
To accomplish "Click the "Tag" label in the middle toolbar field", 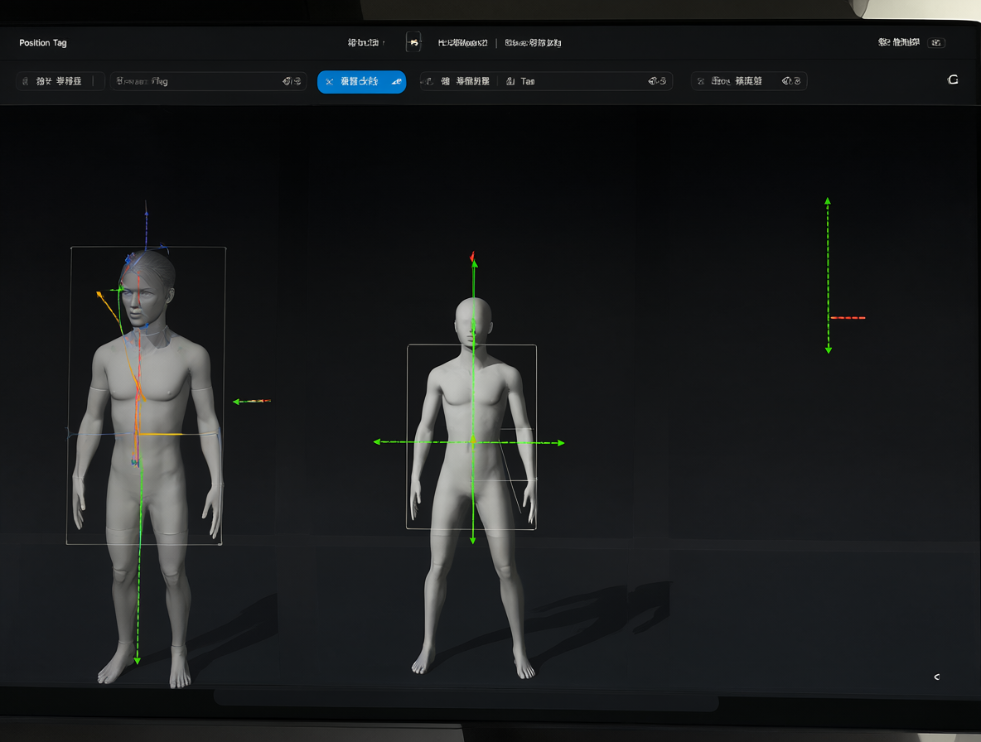I will [x=528, y=81].
